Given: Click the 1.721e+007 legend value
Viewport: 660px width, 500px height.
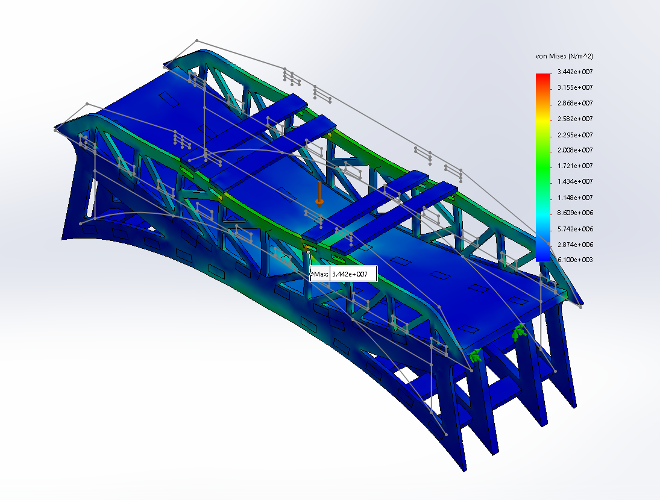Looking at the screenshot, I should pyautogui.click(x=575, y=166).
